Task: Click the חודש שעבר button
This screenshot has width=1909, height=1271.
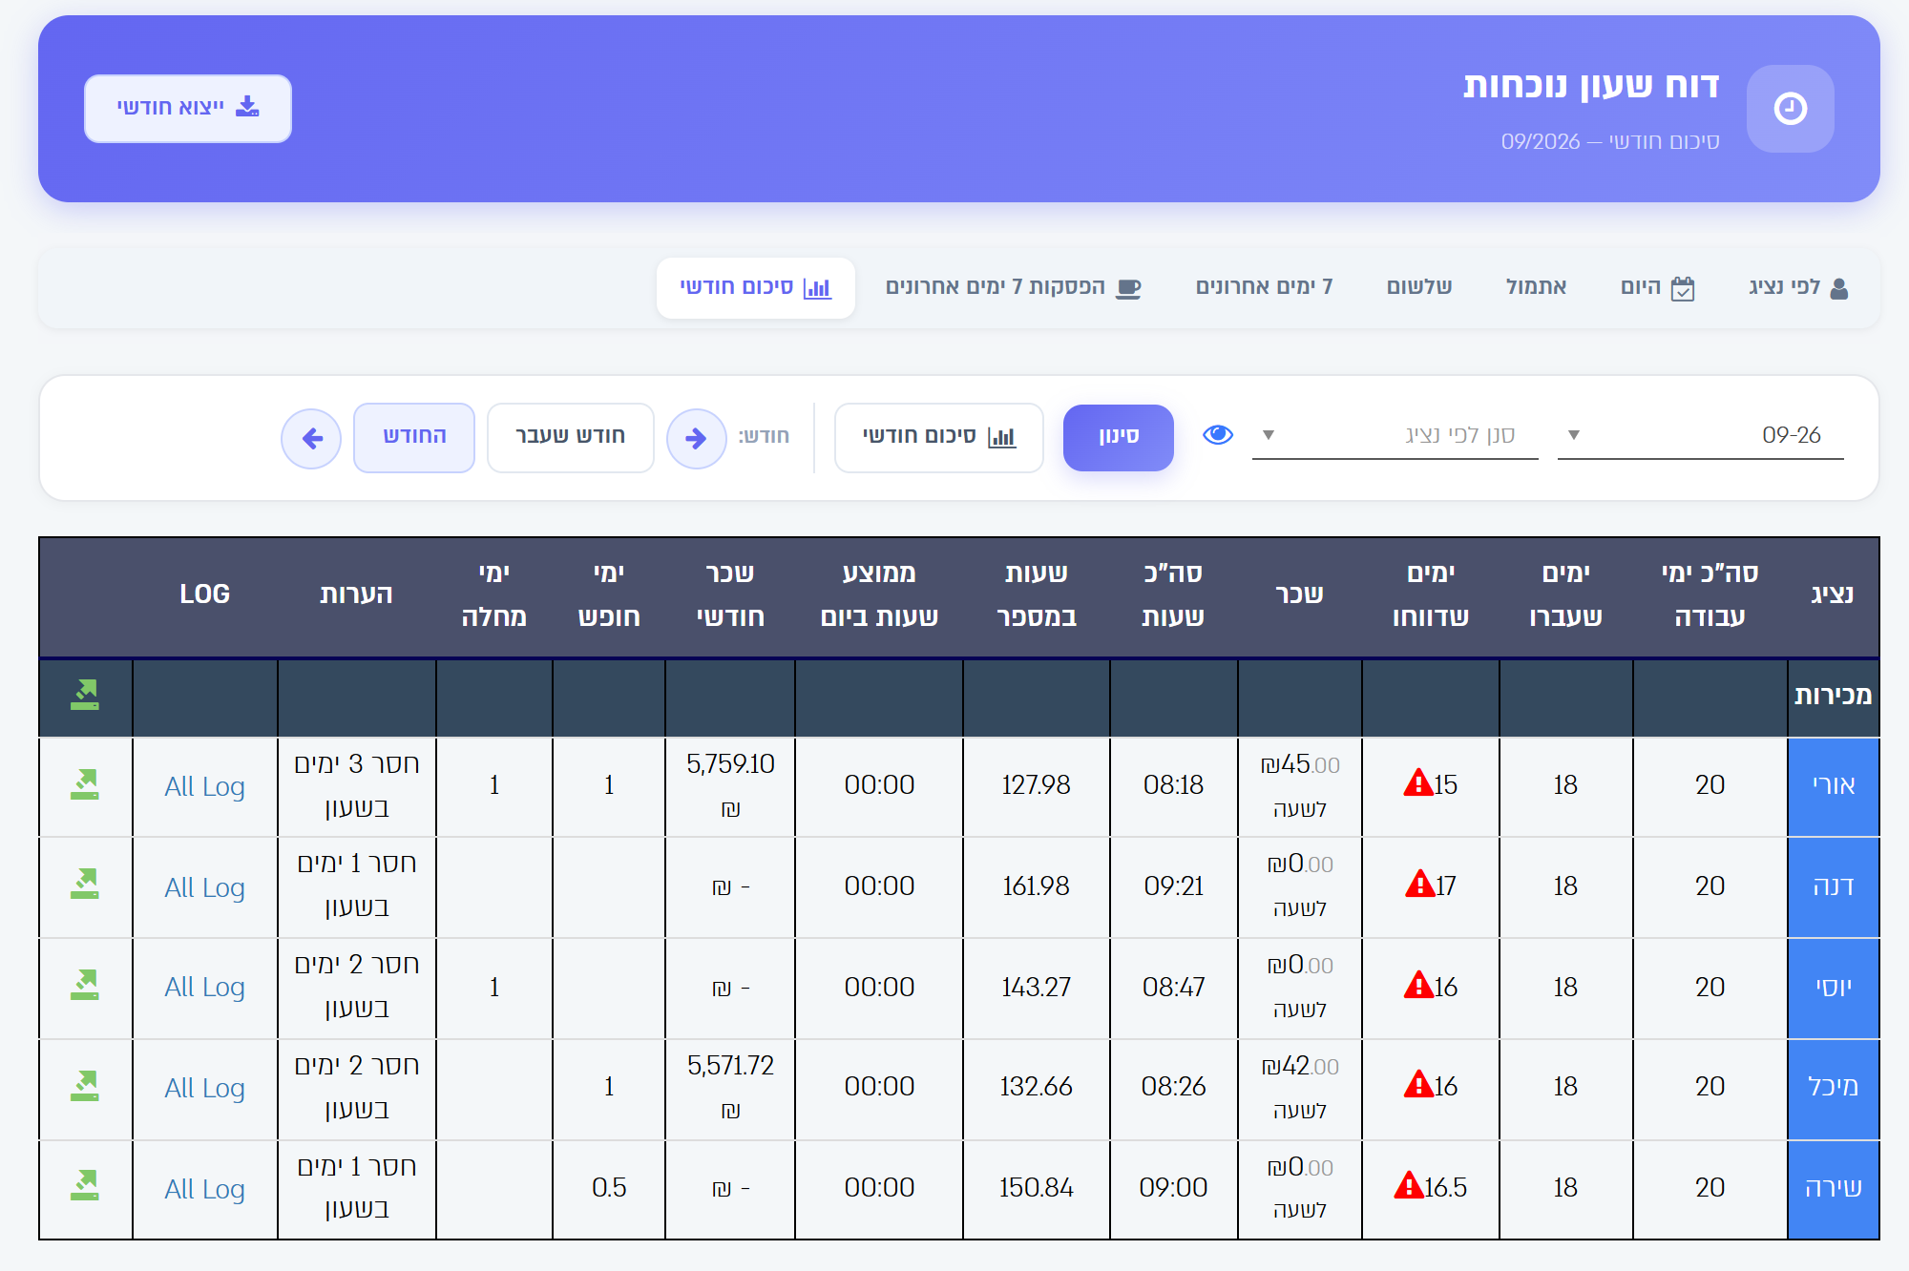Action: 570,437
